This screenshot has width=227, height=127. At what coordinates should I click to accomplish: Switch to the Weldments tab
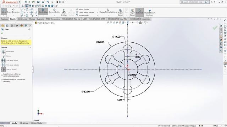coord(22,19)
